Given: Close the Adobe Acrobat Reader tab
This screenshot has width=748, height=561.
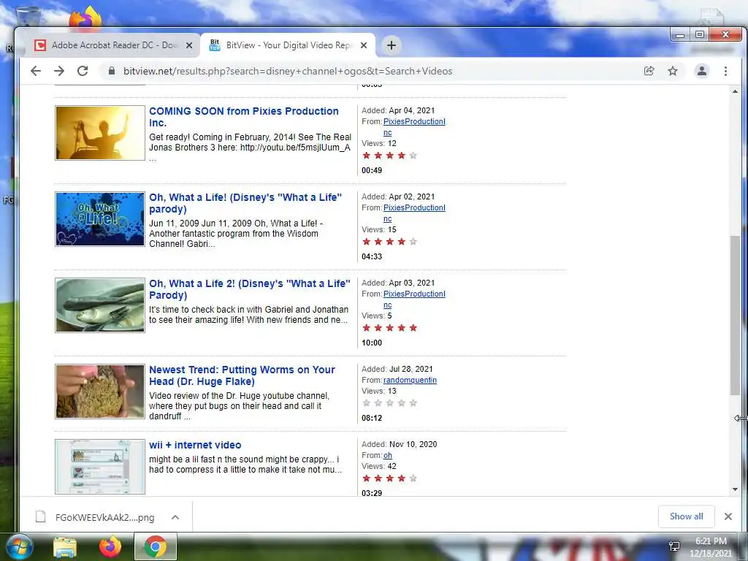Looking at the screenshot, I should click(189, 45).
